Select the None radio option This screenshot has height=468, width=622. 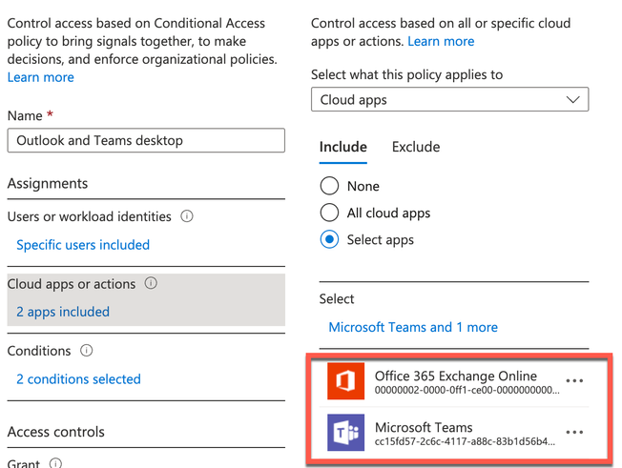329,186
